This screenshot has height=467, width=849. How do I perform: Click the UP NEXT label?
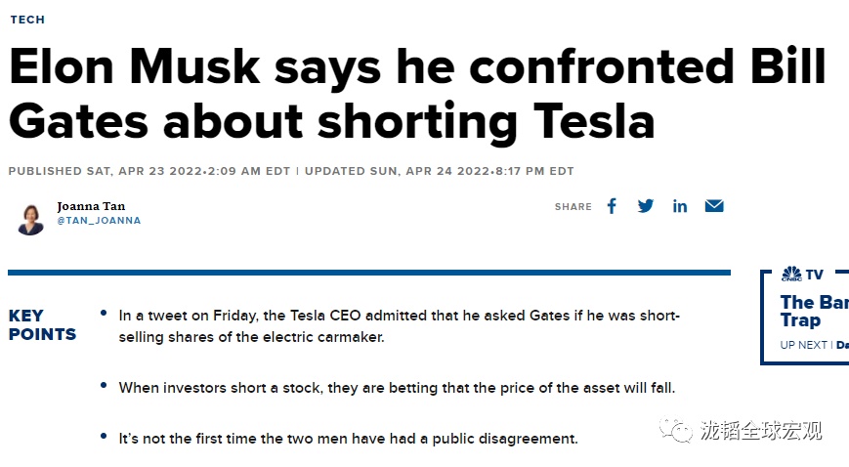coord(804,345)
